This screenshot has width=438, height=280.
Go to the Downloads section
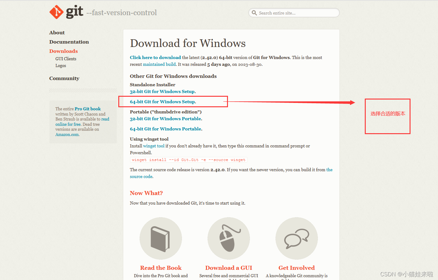click(63, 51)
